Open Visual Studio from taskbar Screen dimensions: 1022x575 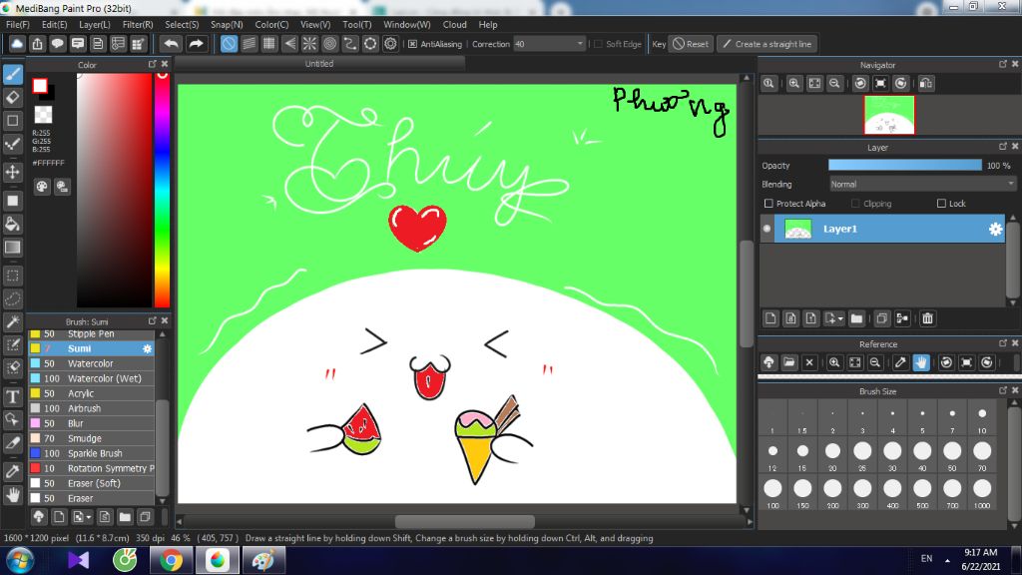click(x=78, y=561)
